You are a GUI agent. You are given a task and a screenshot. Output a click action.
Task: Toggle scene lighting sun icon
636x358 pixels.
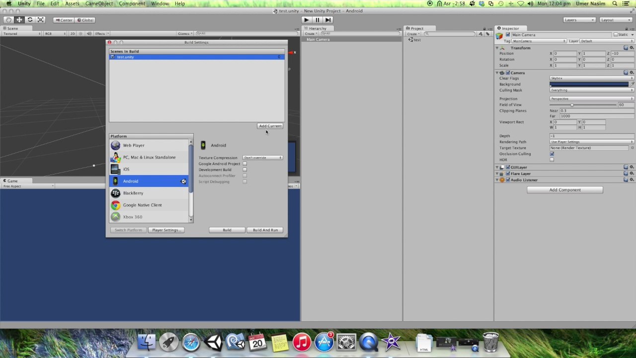tap(80, 33)
